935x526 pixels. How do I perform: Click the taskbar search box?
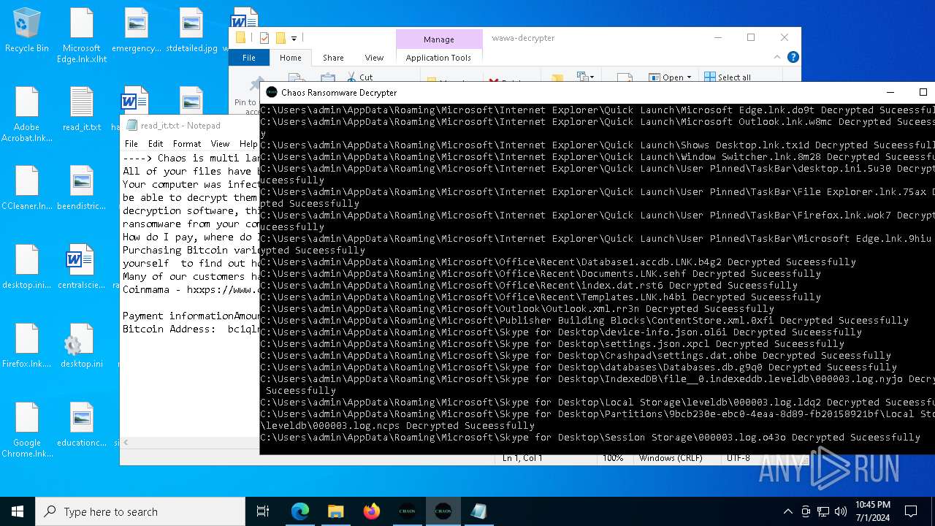140,511
